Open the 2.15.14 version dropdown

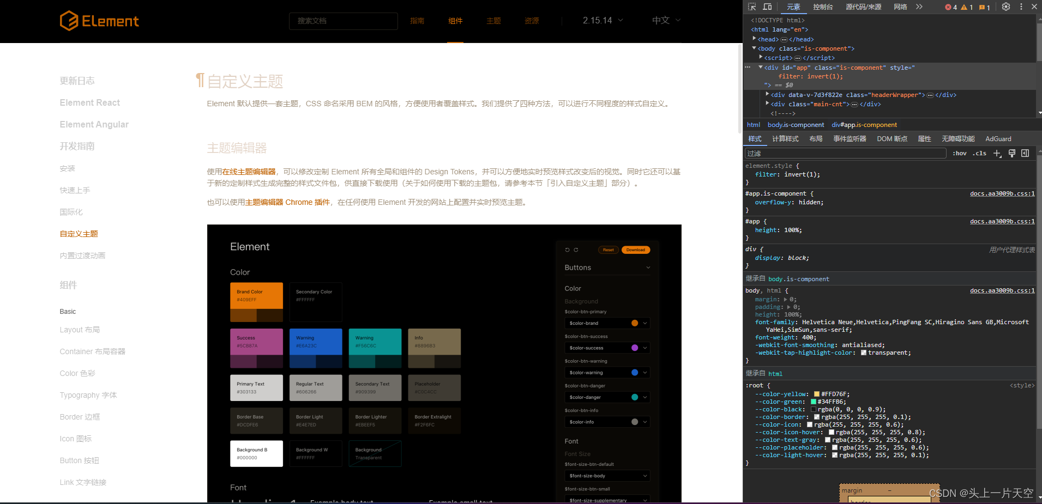pyautogui.click(x=603, y=21)
